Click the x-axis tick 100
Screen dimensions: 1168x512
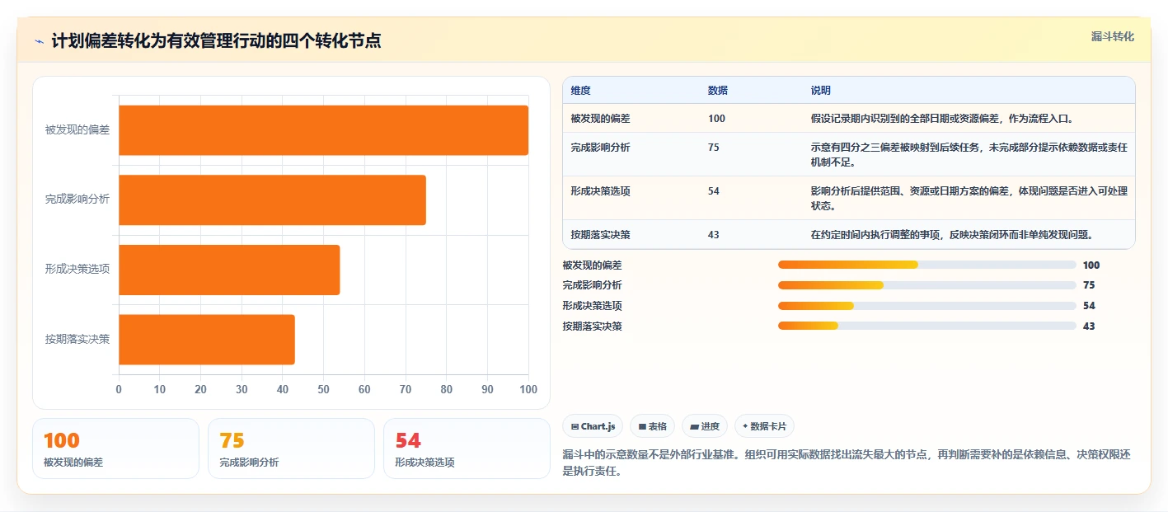528,389
